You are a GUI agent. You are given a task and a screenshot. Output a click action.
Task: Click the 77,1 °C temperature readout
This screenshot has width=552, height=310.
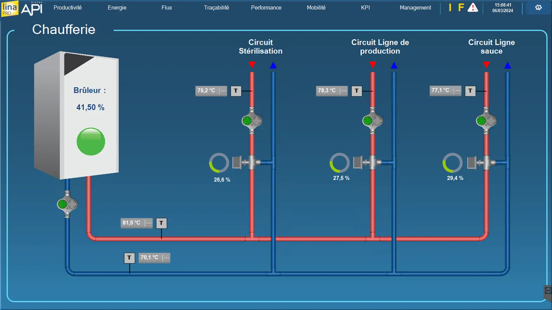(441, 90)
